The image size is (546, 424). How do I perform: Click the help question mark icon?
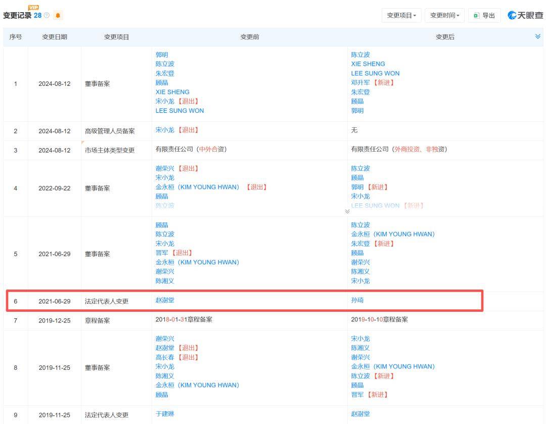(x=47, y=15)
